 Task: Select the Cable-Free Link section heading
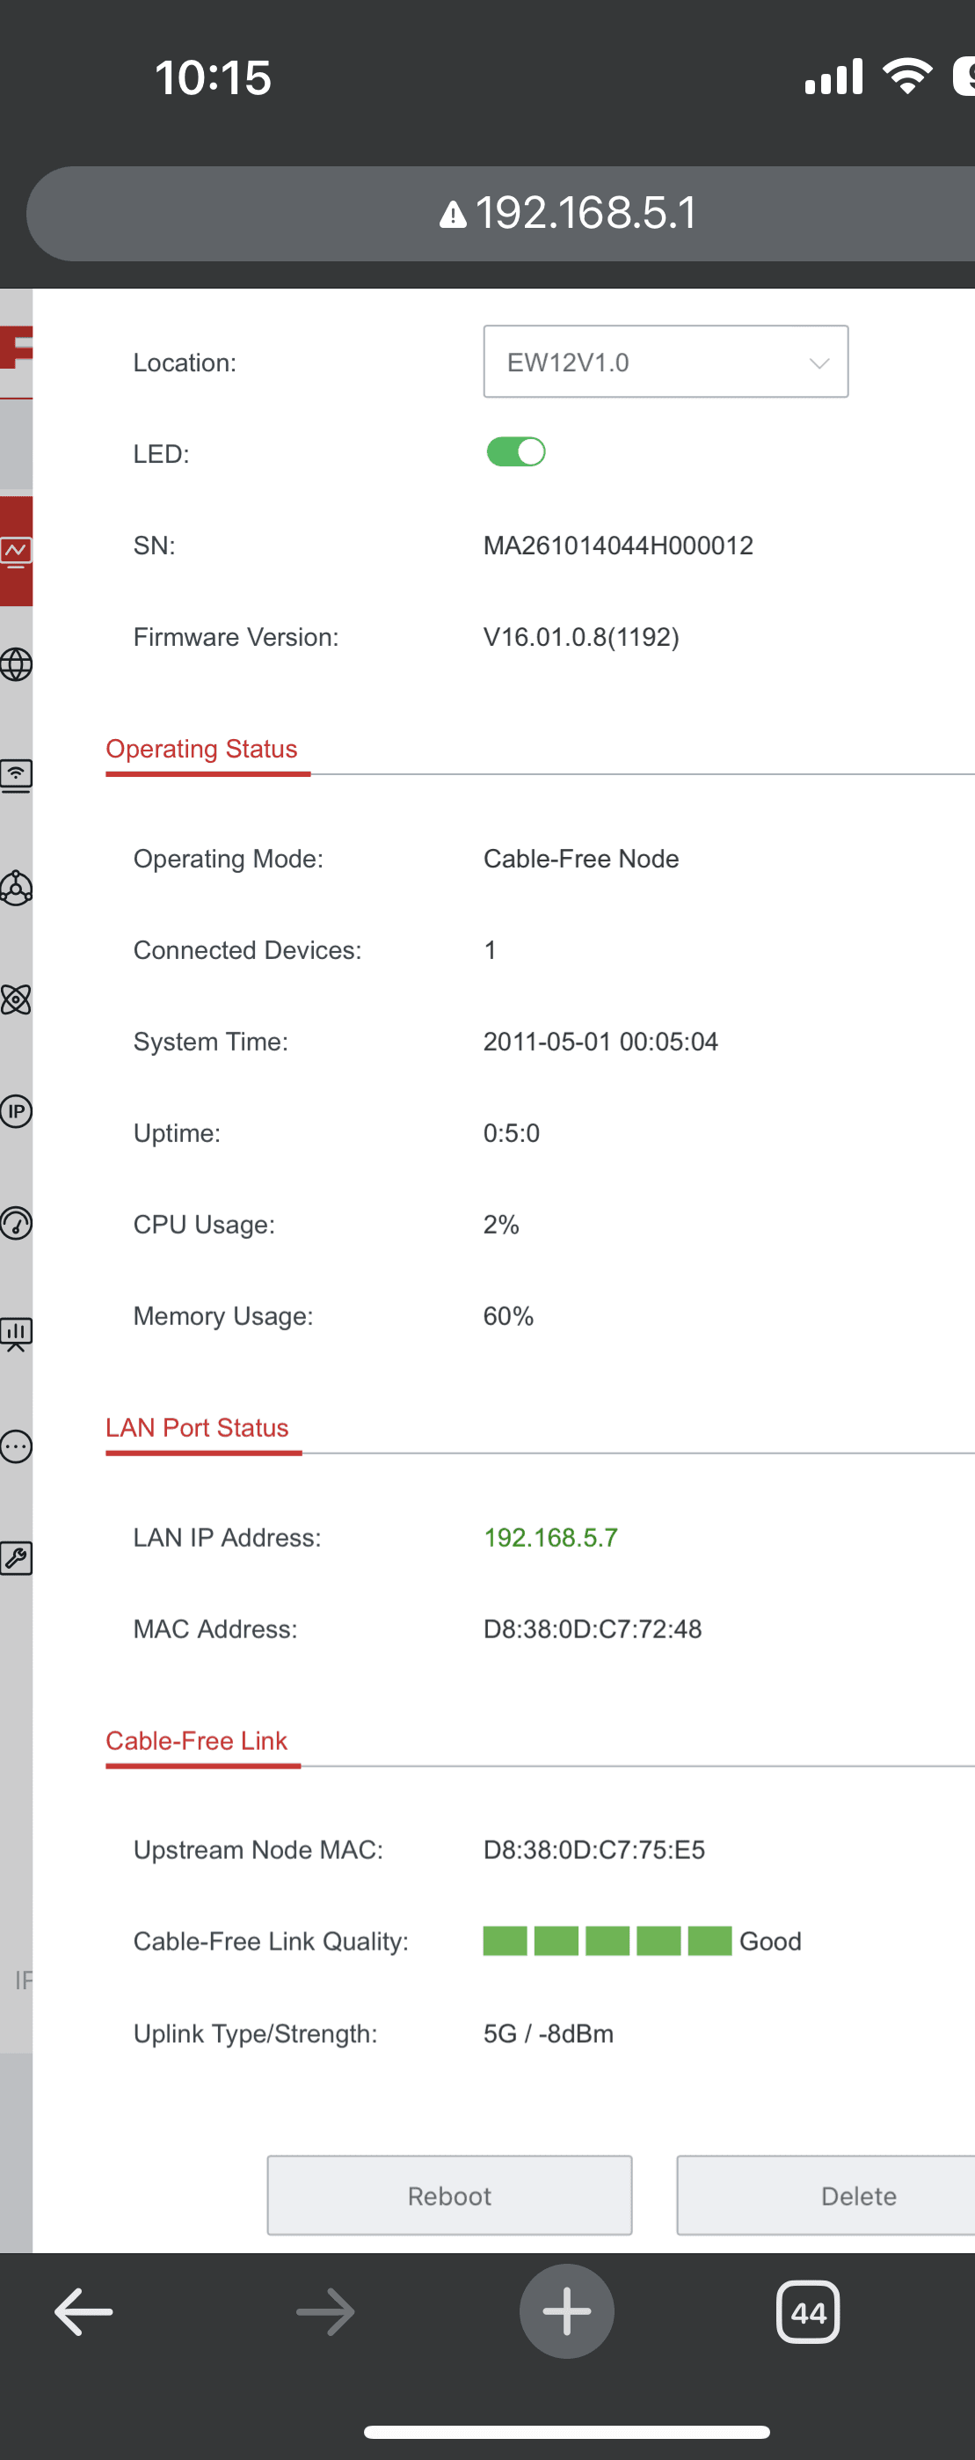(x=197, y=1741)
